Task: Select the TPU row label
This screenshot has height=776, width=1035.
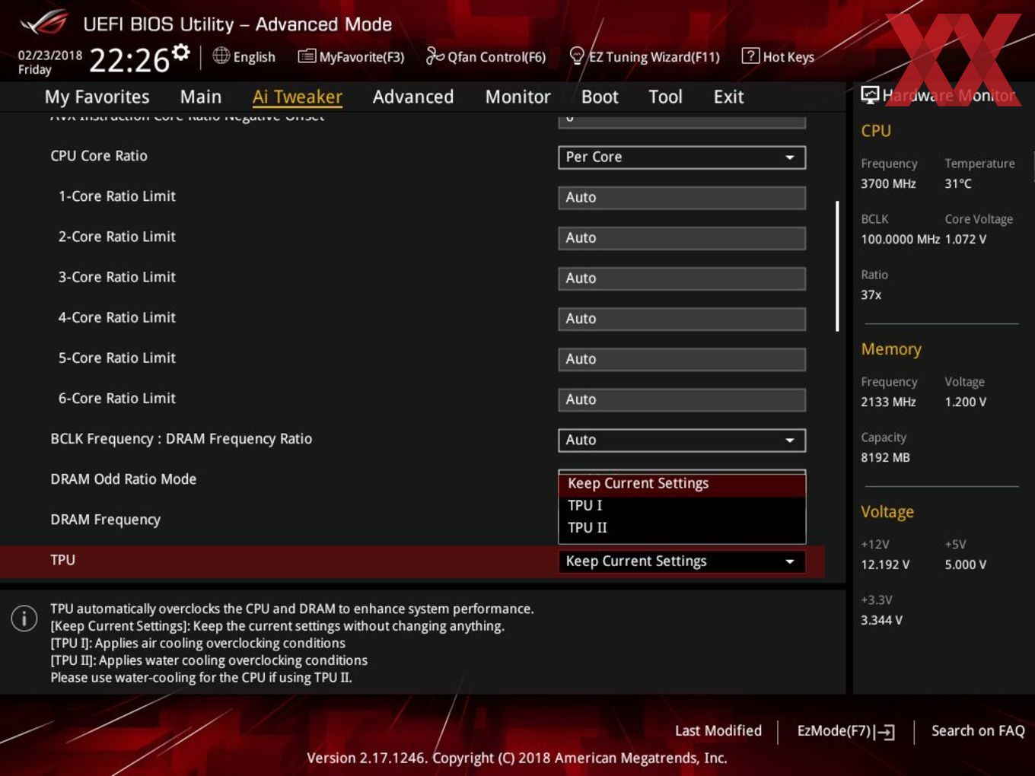Action: (x=63, y=560)
